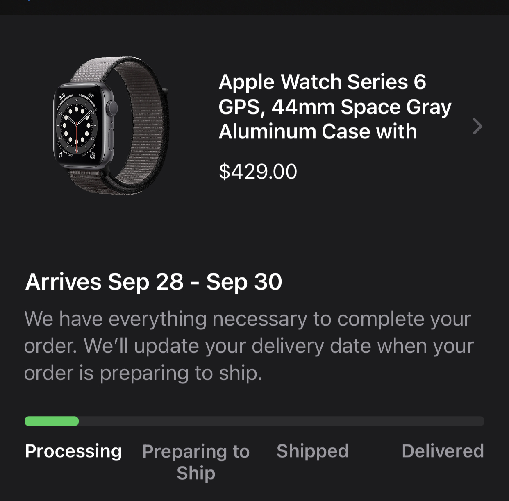509x501 pixels.
Task: Tap the Arrives Sep 28 - Sep 30 heading
Action: pyautogui.click(x=154, y=282)
